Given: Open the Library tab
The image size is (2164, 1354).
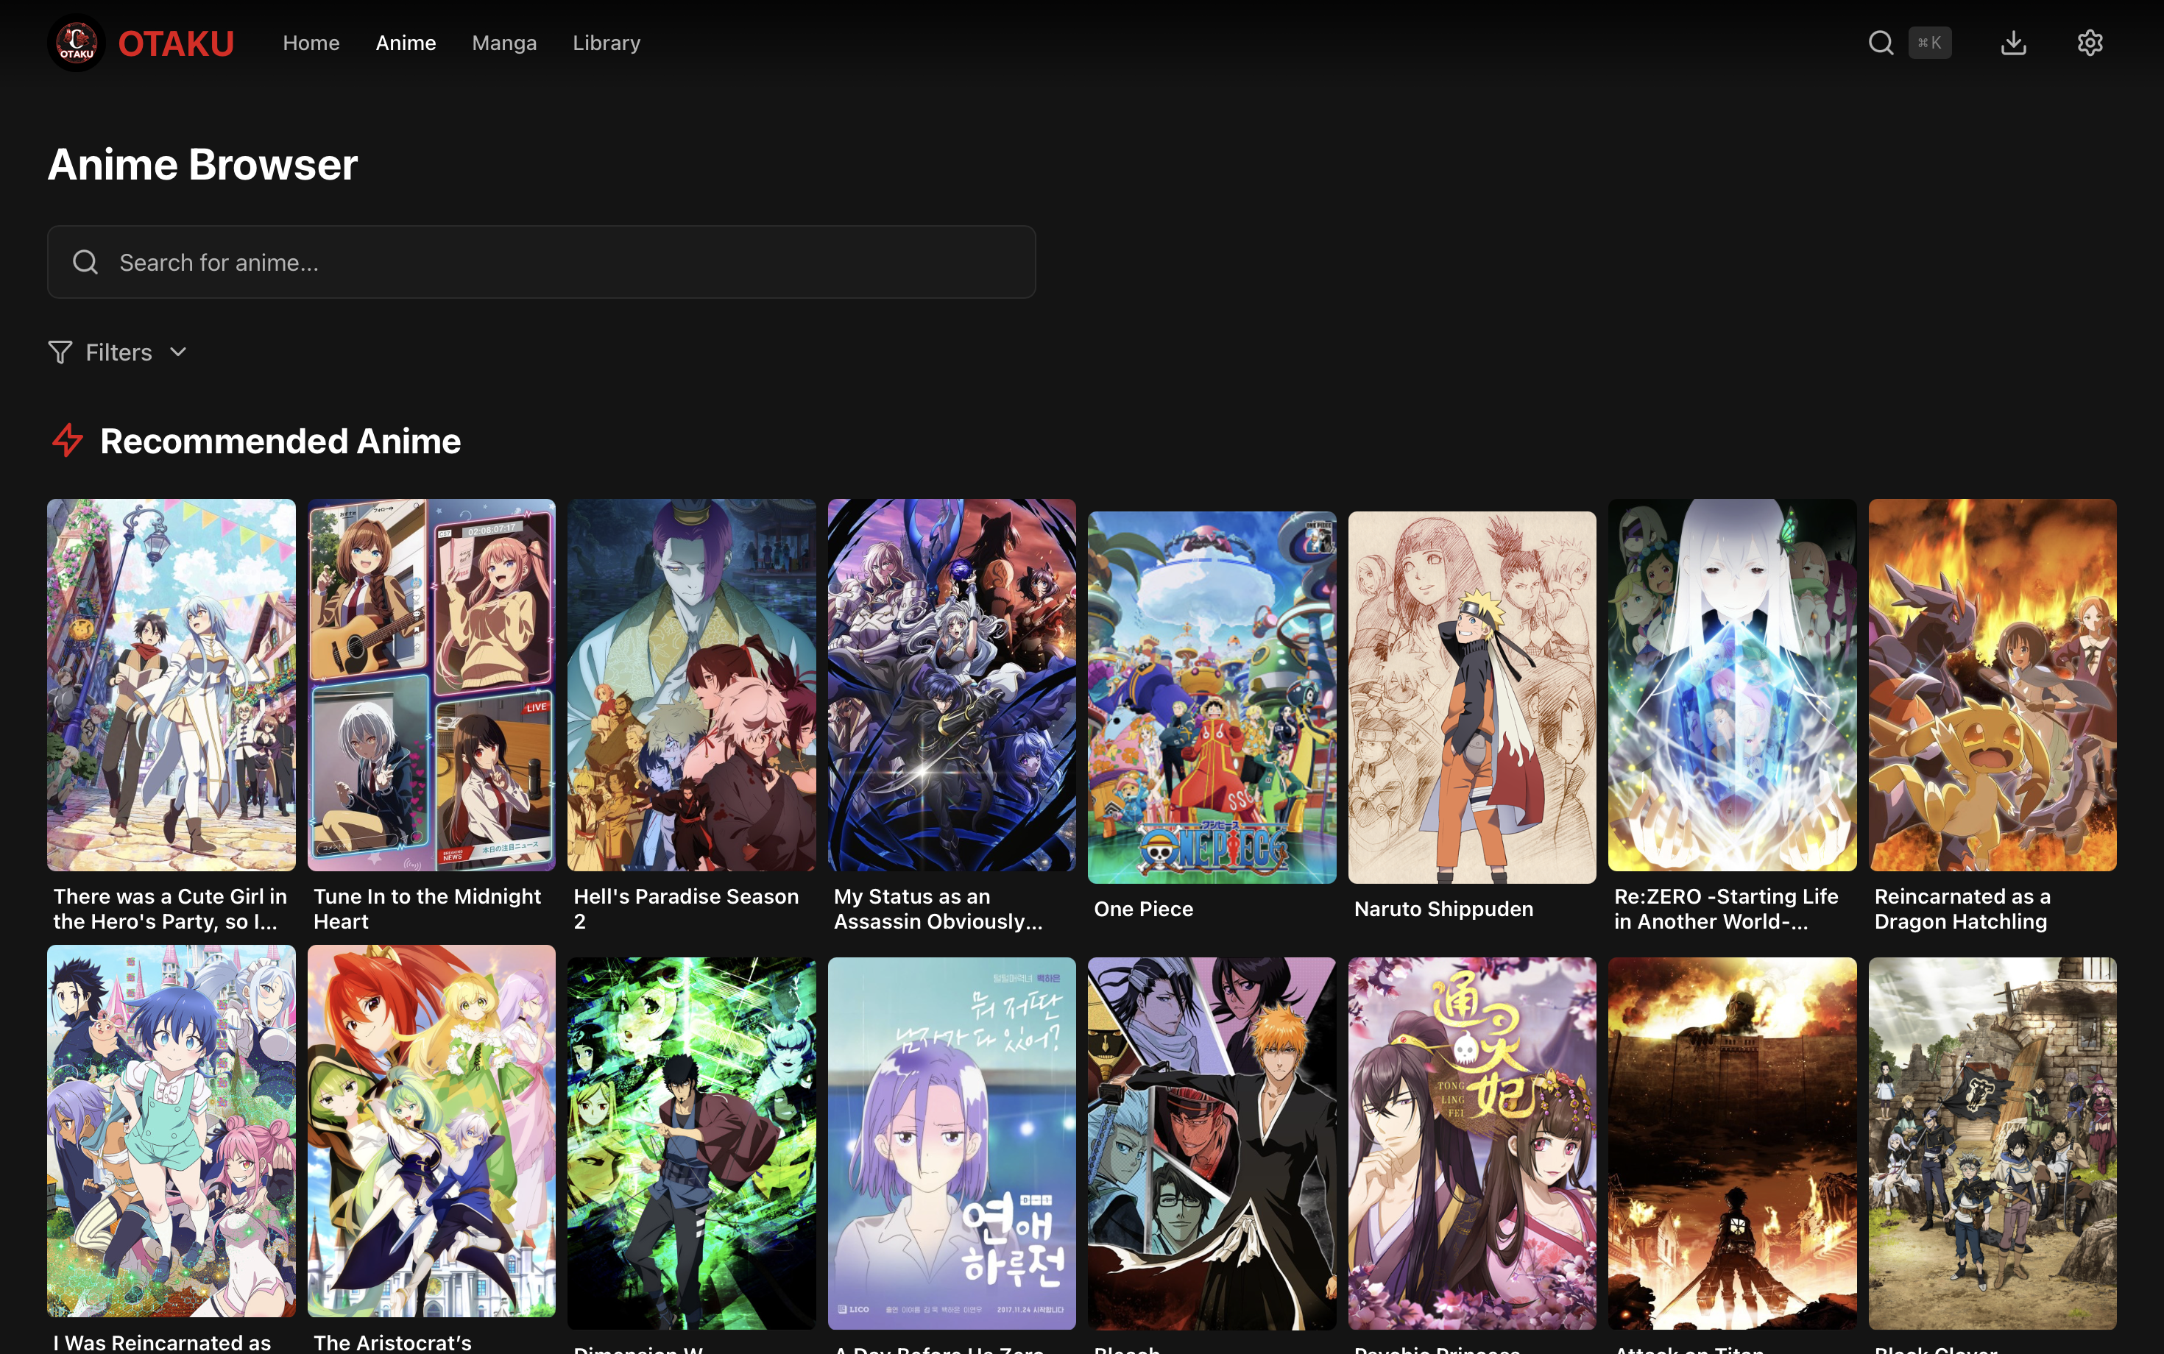Looking at the screenshot, I should click(607, 42).
